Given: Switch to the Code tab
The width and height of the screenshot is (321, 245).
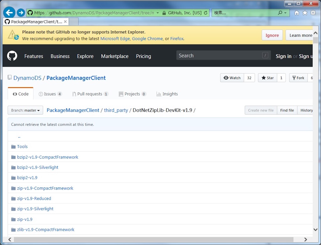Looking at the screenshot, I should 20,94.
